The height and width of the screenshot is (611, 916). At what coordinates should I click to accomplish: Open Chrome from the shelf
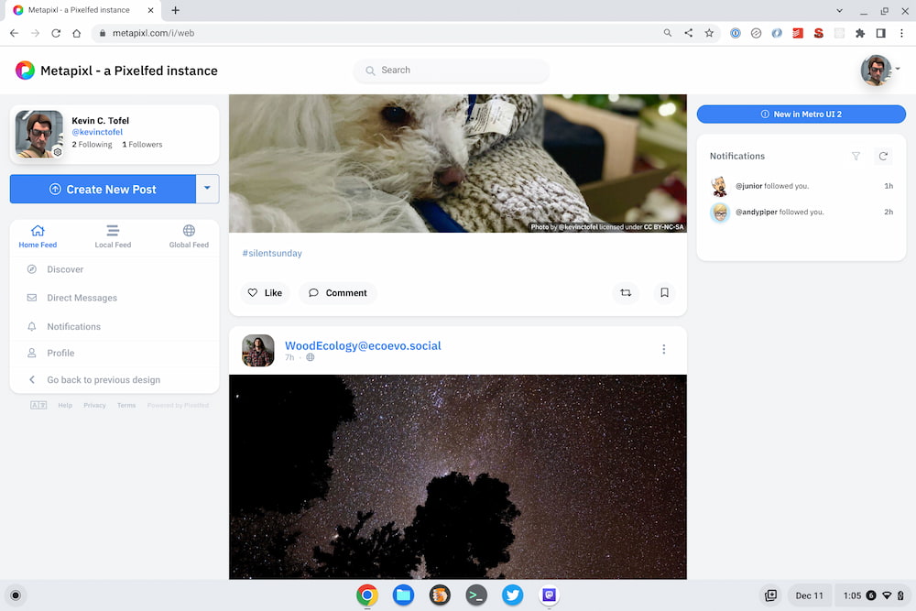pos(367,595)
